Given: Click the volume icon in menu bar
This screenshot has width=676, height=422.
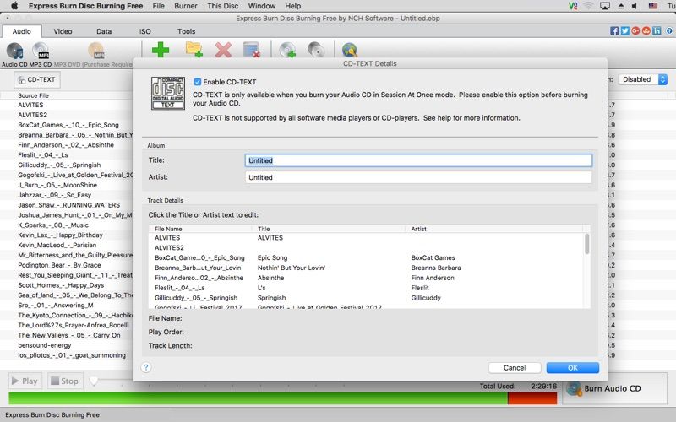Looking at the screenshot, I should [x=635, y=6].
